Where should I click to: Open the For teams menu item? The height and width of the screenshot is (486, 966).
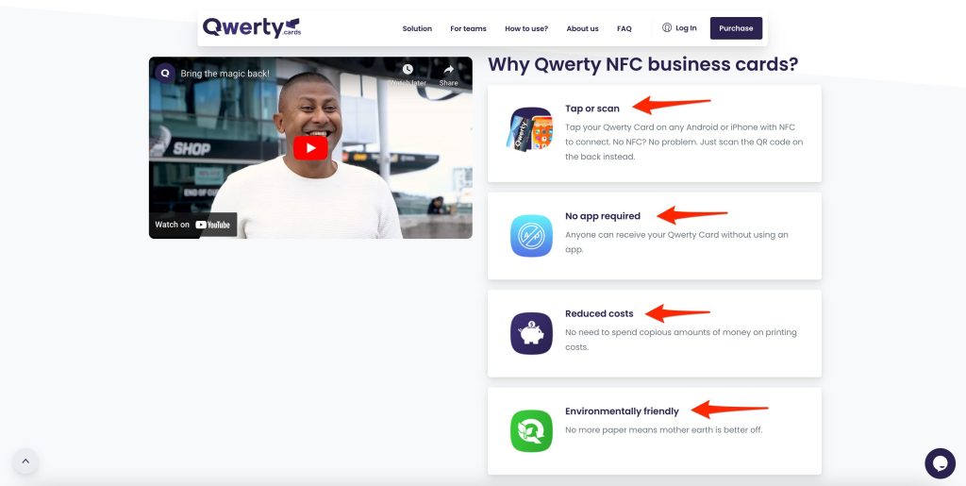pyautogui.click(x=468, y=28)
